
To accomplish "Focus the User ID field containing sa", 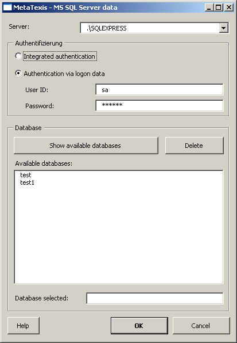I will pos(160,89).
